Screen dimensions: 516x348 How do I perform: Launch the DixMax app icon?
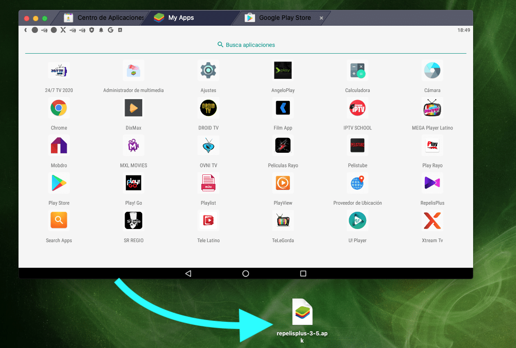[x=134, y=108]
